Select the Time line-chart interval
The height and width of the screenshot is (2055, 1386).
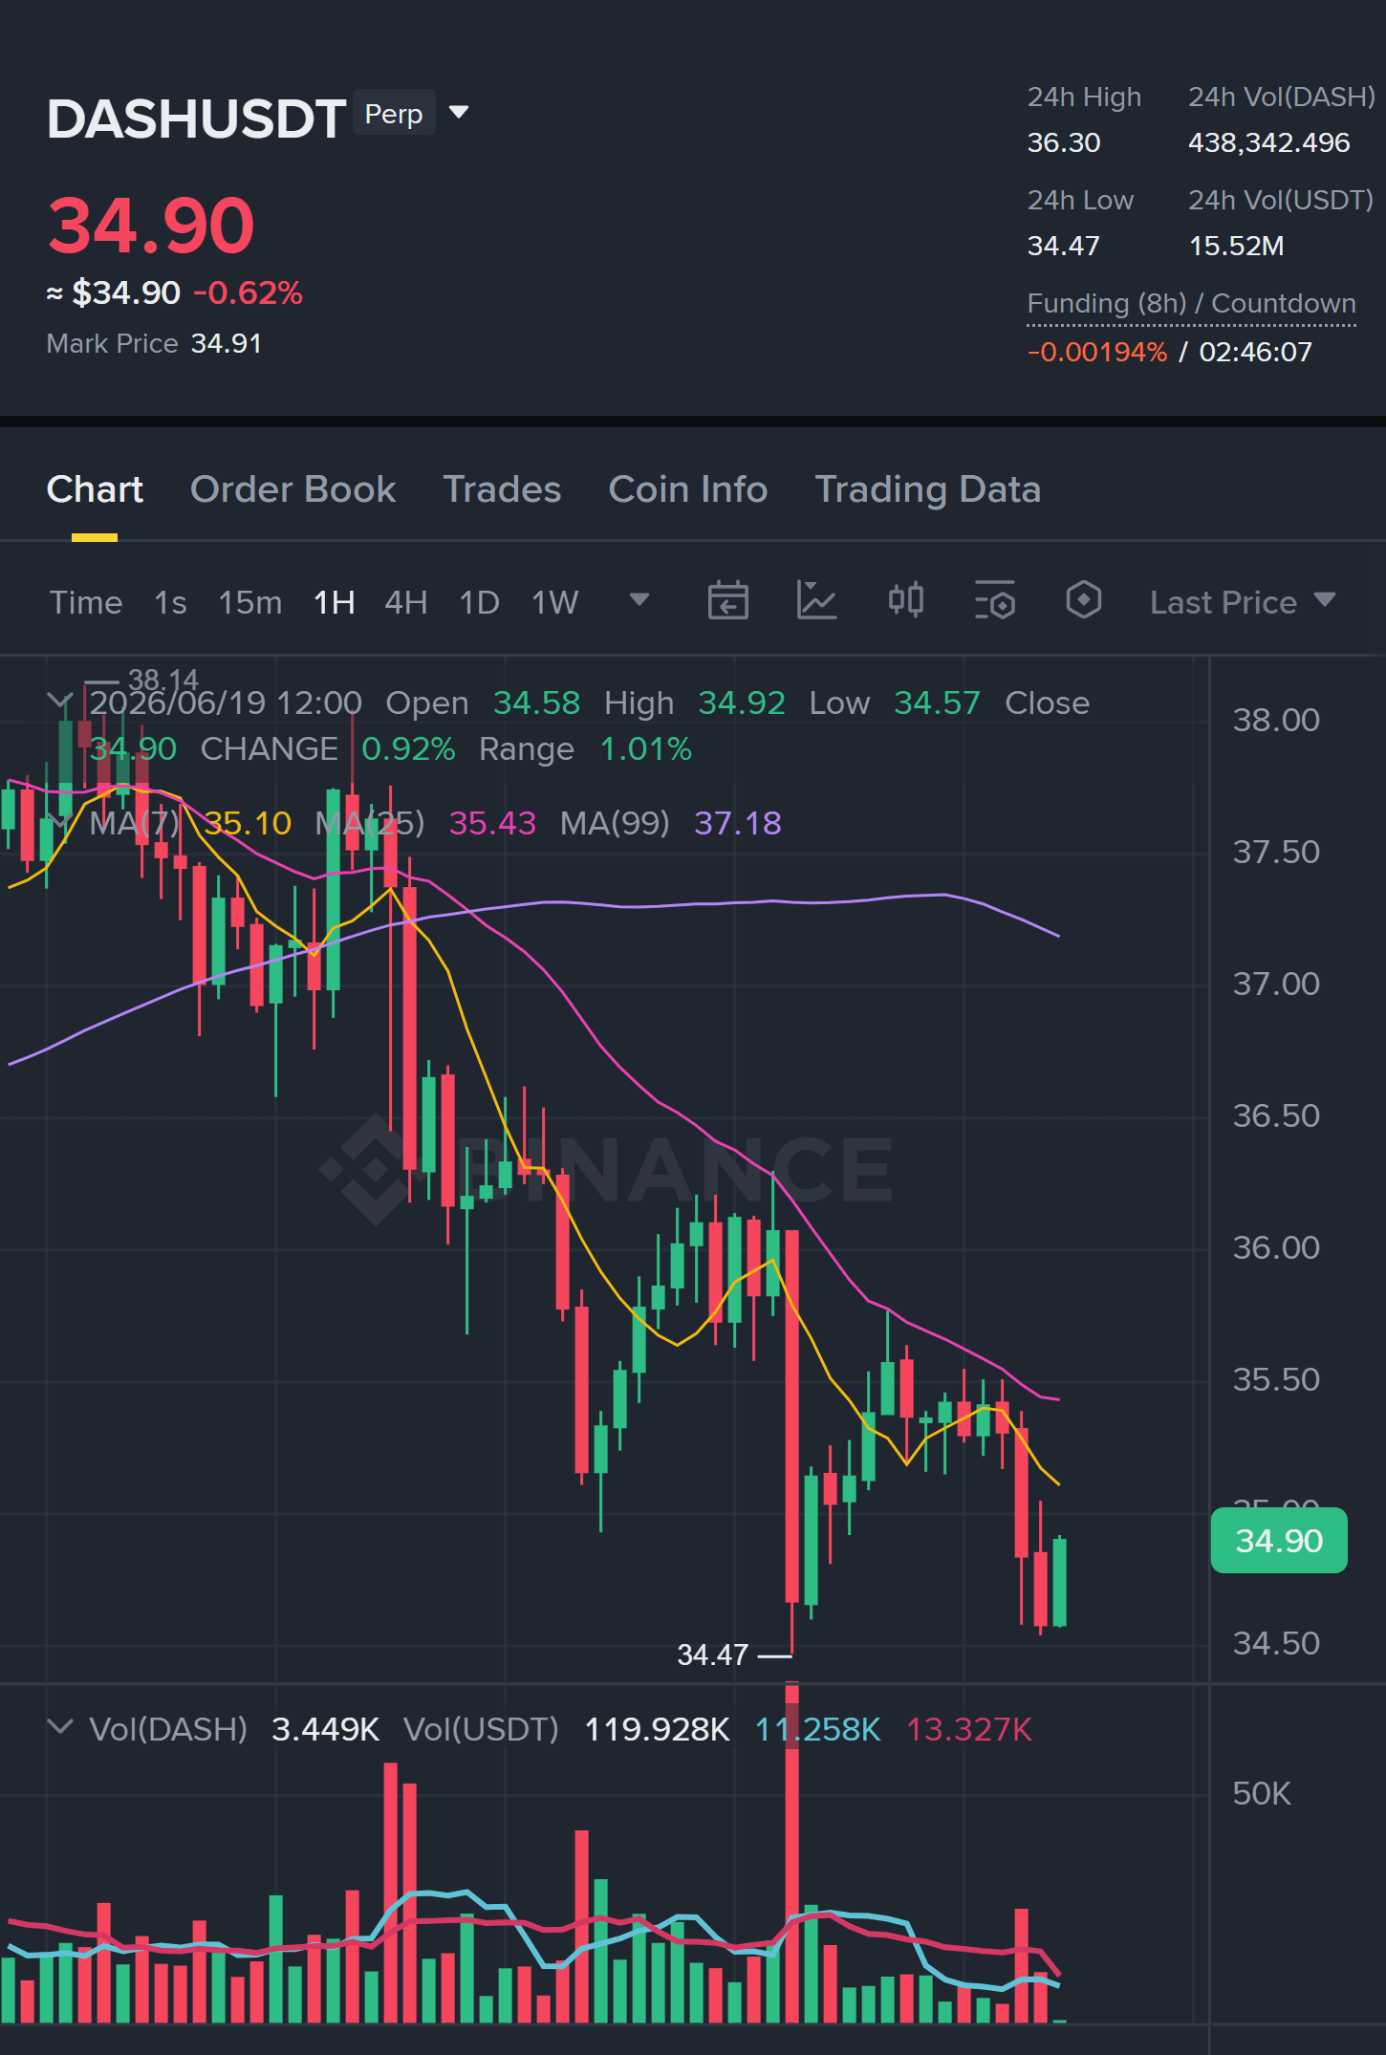click(x=86, y=602)
